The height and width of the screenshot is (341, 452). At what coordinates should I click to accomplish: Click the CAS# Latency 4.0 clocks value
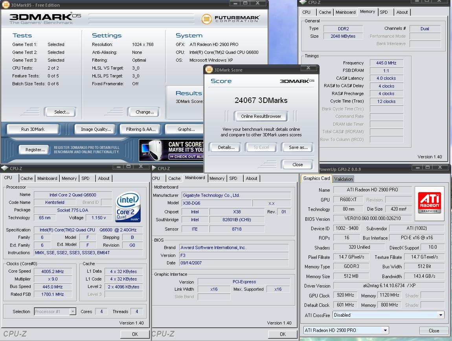click(x=386, y=78)
